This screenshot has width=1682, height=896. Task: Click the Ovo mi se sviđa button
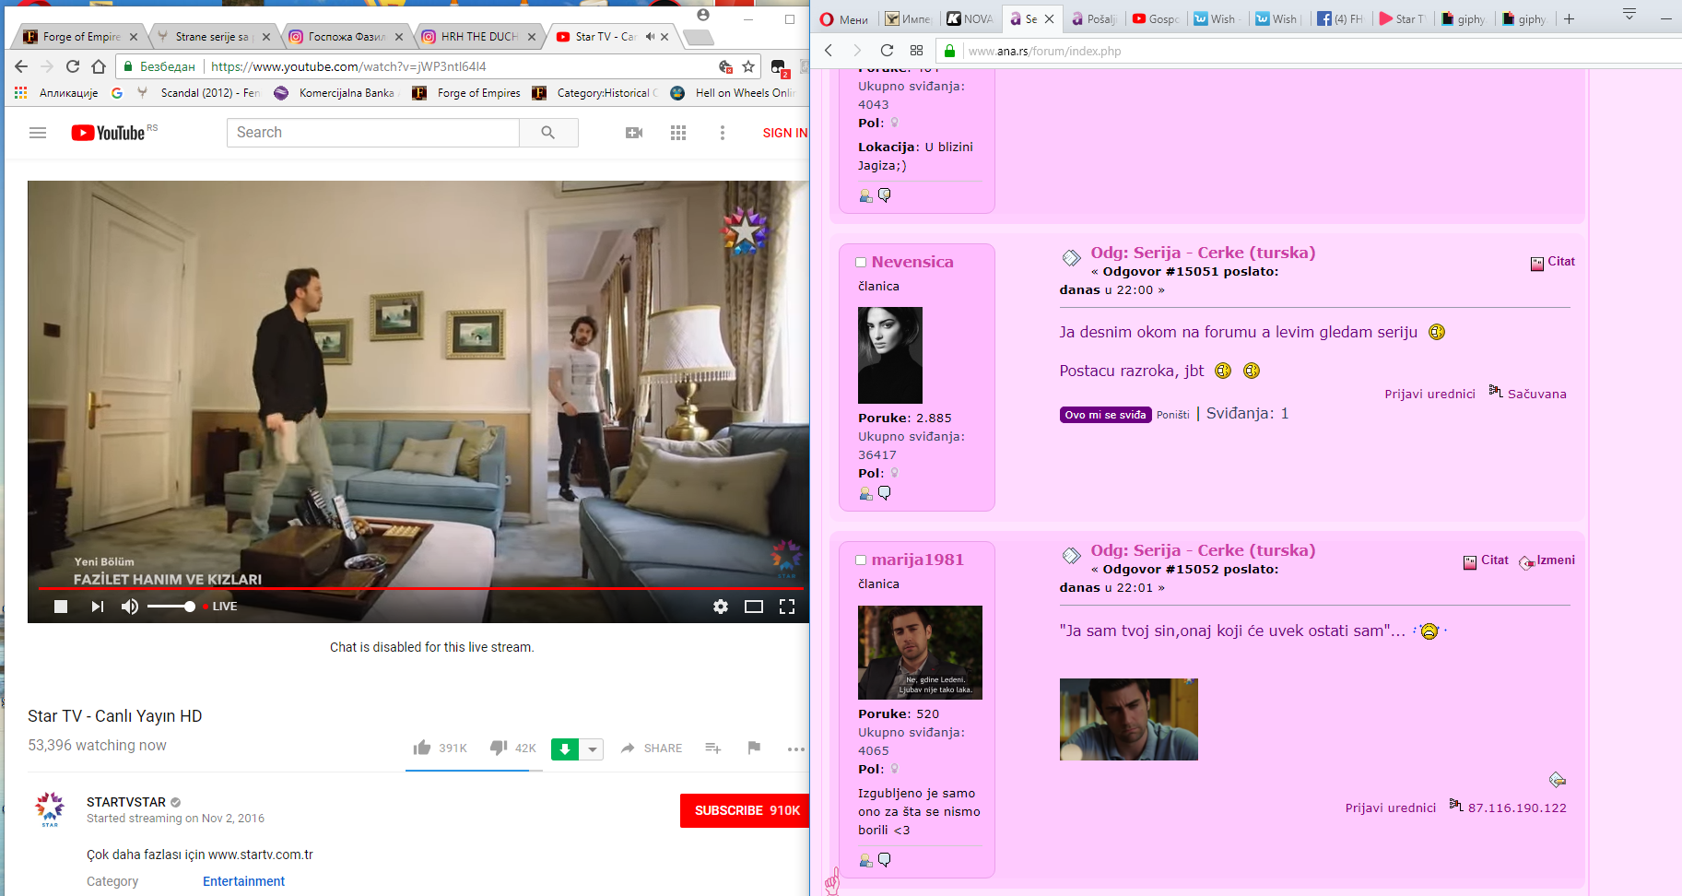[1105, 415]
